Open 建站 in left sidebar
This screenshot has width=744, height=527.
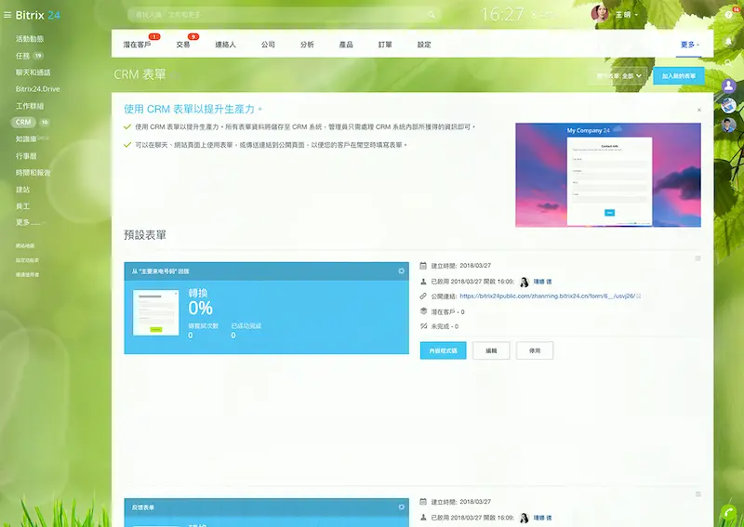tap(22, 190)
